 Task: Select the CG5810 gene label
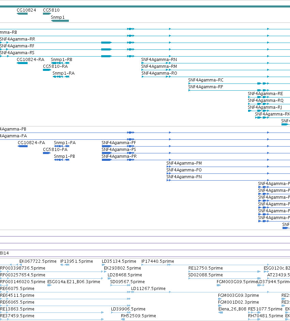click(51, 10)
